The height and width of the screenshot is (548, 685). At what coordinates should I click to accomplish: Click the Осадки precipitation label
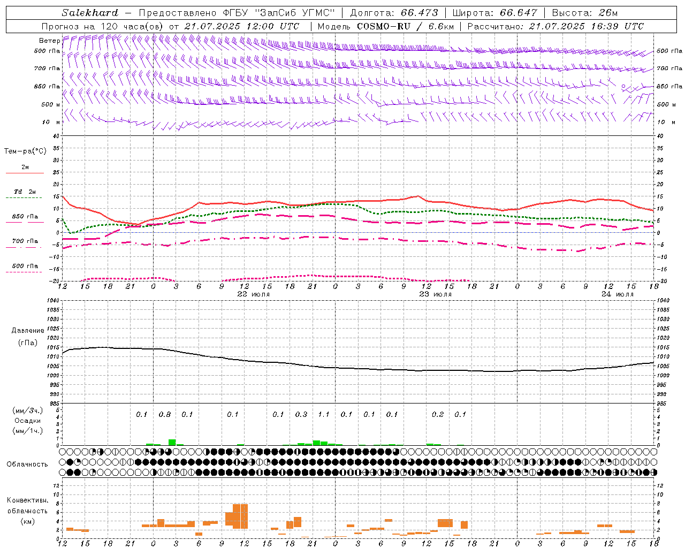28,421
